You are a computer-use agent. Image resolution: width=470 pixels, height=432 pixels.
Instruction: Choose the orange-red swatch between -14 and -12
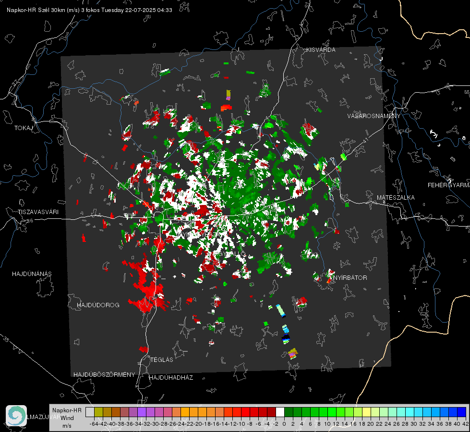pyautogui.click(x=228, y=412)
